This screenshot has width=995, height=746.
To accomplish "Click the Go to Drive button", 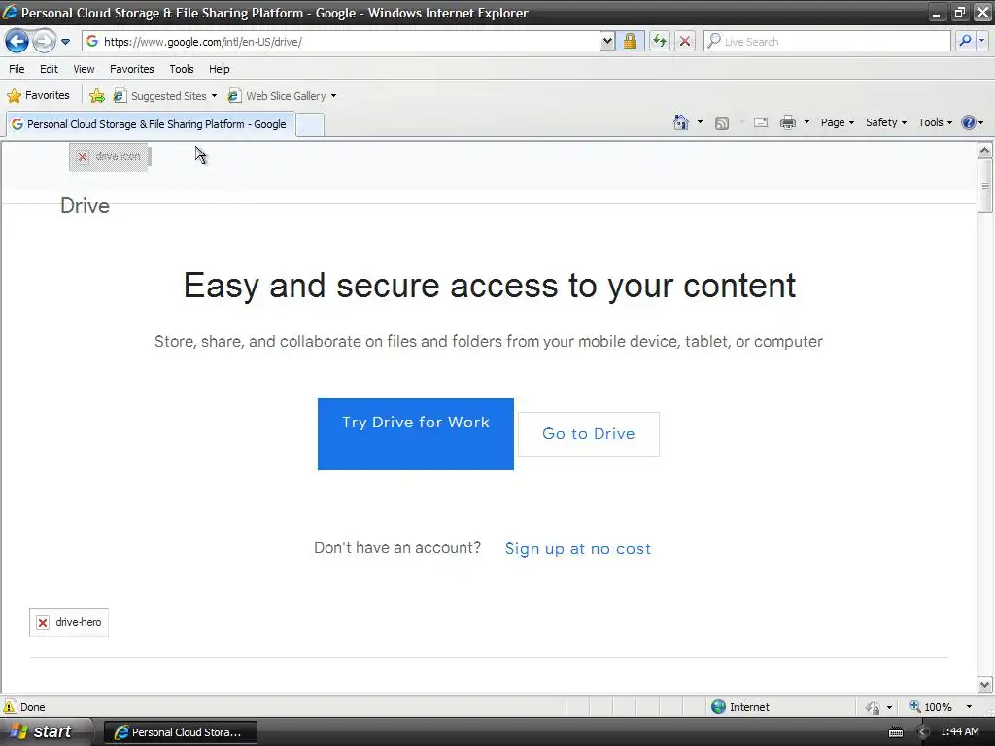I will click(589, 434).
